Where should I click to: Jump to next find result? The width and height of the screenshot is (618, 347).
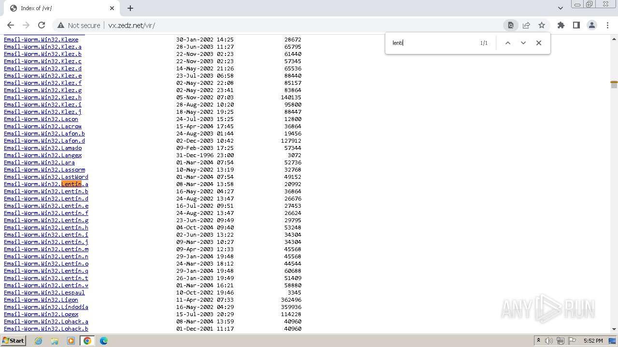point(523,43)
